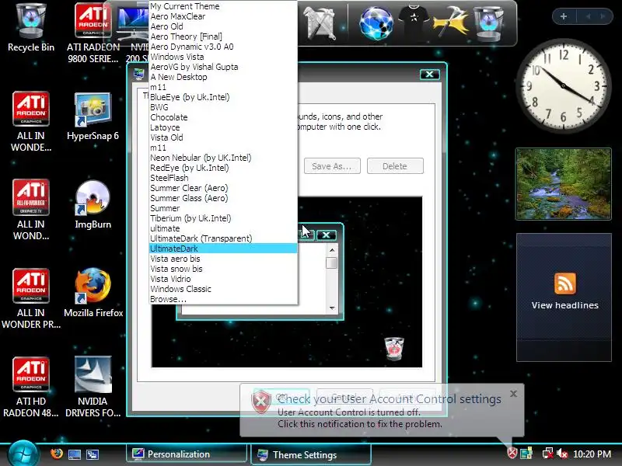Open ATI RADEON 9800 SERIES desktop icon

tap(93, 33)
